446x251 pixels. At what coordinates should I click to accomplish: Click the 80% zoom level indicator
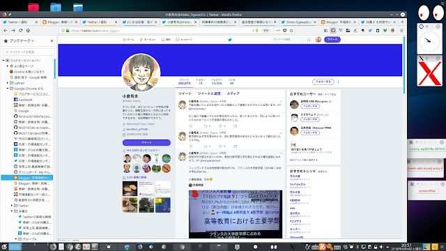(x=266, y=31)
